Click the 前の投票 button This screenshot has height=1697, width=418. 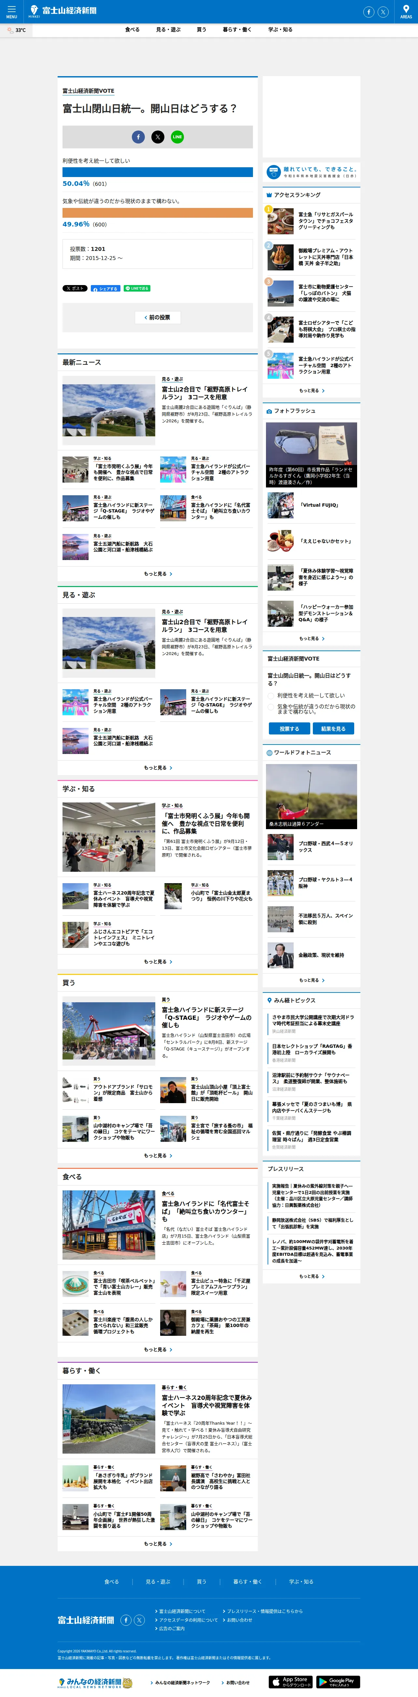(158, 318)
